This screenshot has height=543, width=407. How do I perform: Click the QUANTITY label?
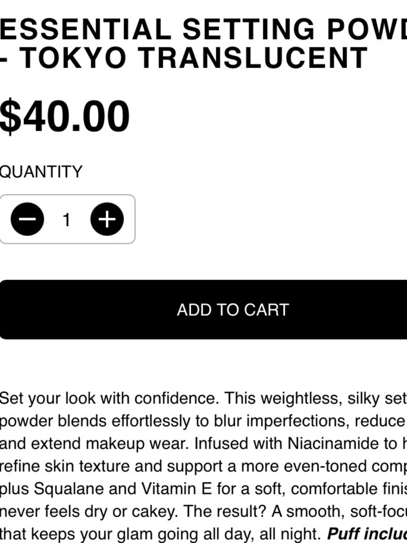pyautogui.click(x=41, y=172)
